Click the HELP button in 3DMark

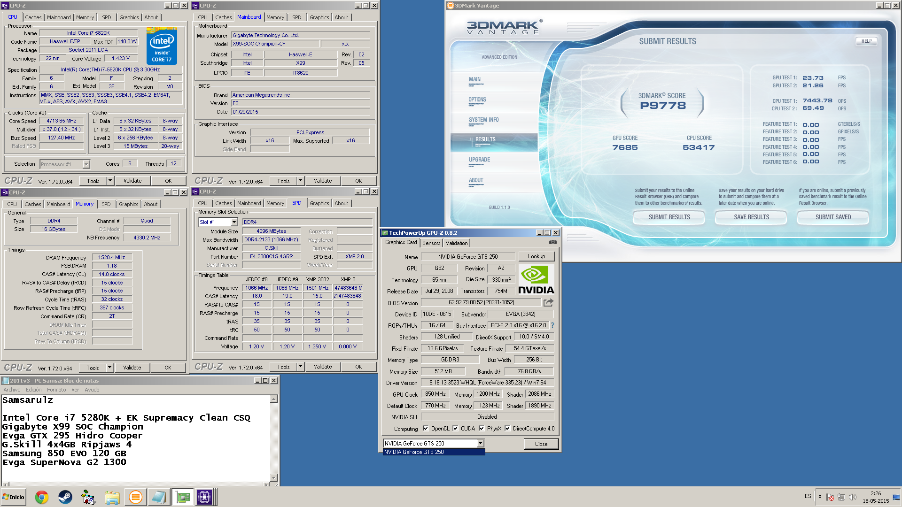pyautogui.click(x=866, y=41)
